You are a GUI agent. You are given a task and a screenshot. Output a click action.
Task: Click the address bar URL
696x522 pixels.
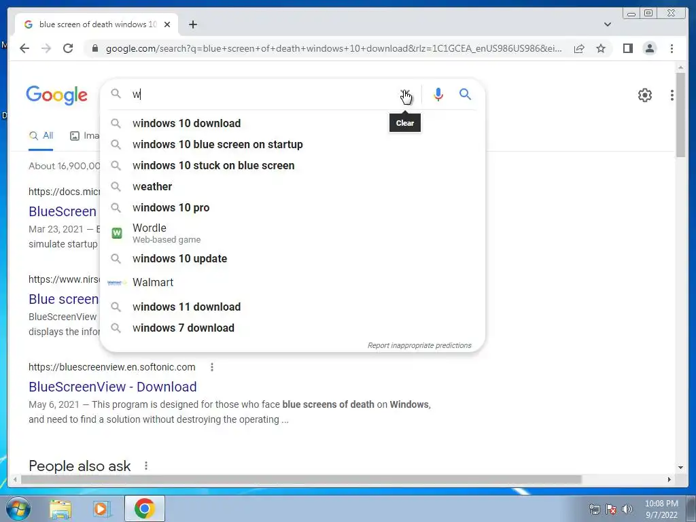[x=334, y=48]
